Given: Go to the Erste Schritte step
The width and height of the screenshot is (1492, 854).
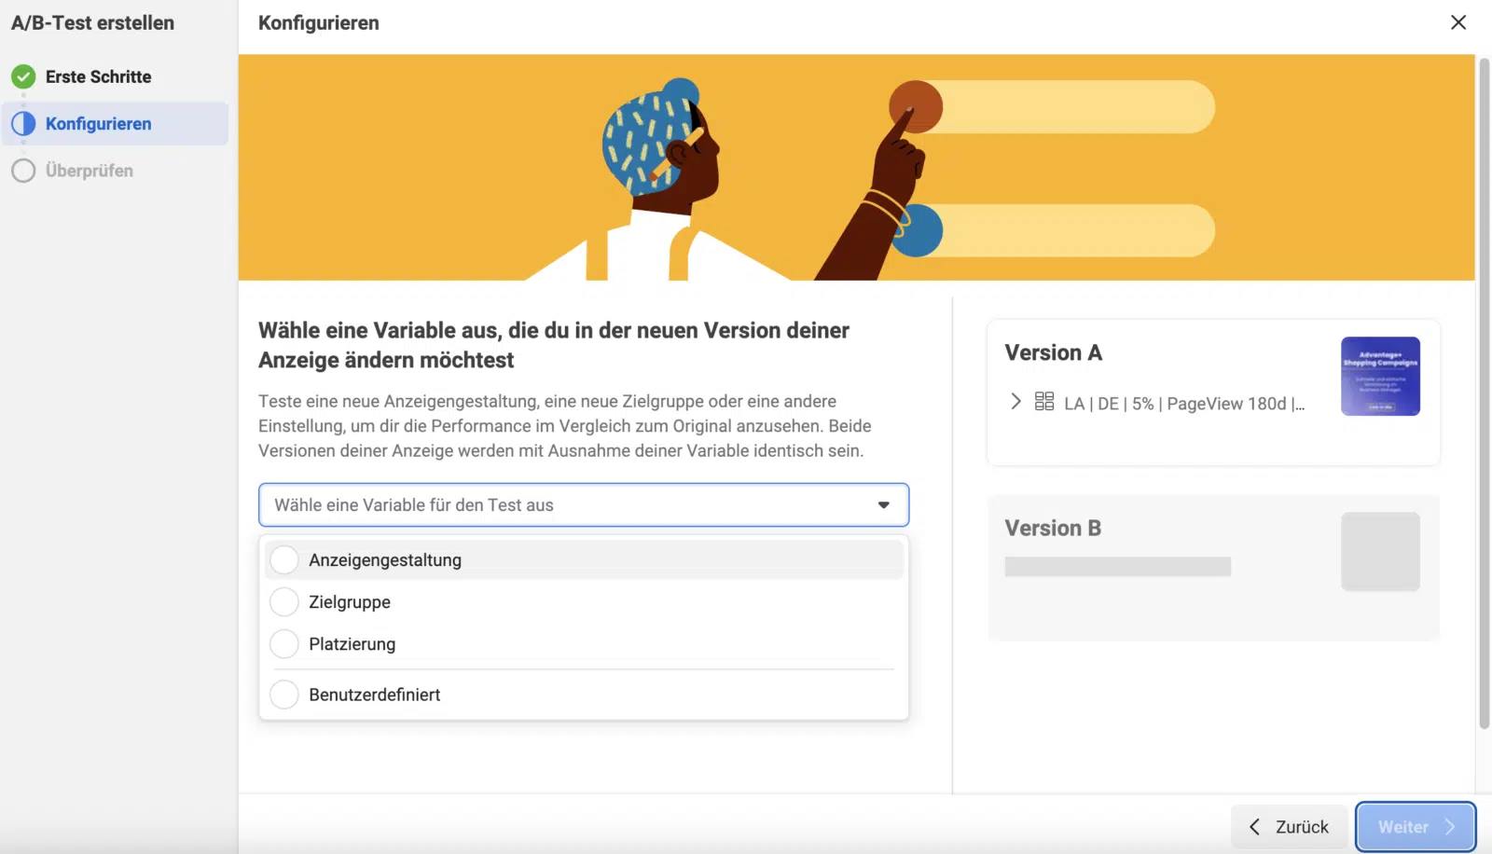Looking at the screenshot, I should [98, 76].
